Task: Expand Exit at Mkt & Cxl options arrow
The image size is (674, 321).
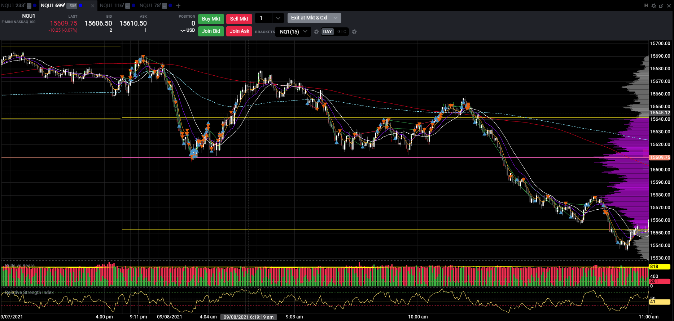Action: [336, 18]
